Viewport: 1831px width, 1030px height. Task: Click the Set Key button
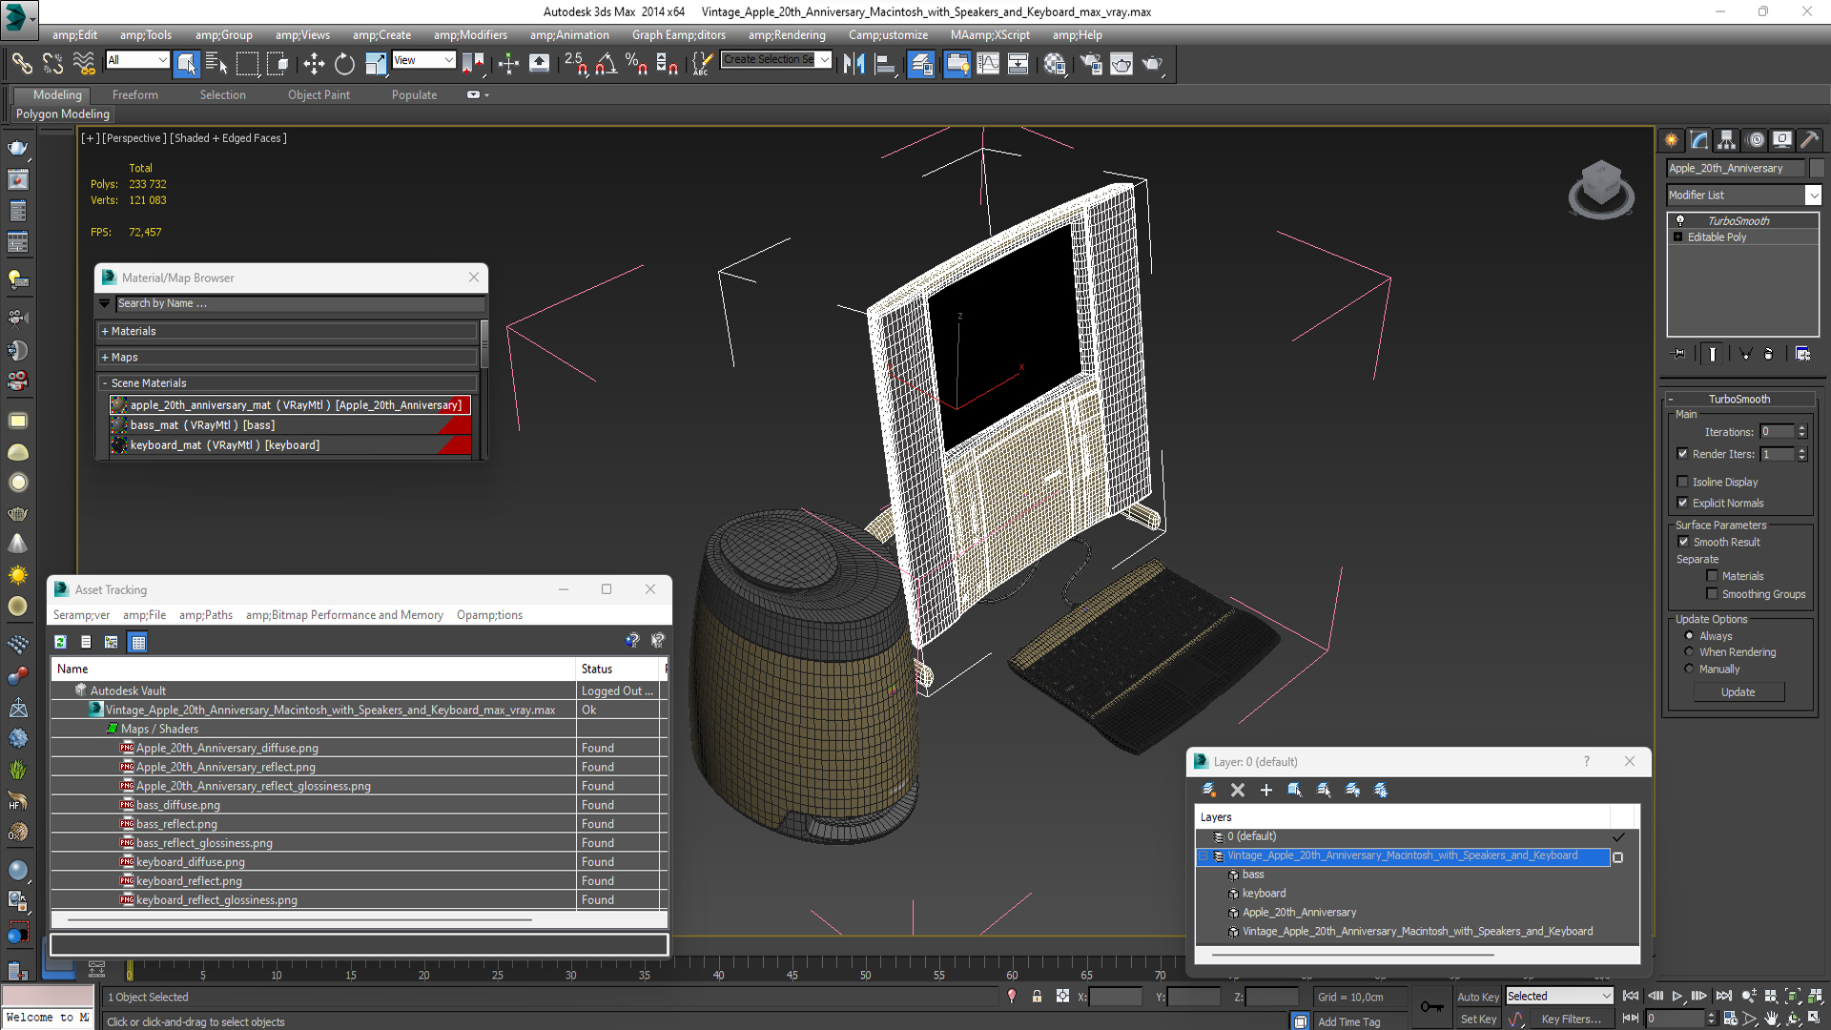[1478, 1020]
